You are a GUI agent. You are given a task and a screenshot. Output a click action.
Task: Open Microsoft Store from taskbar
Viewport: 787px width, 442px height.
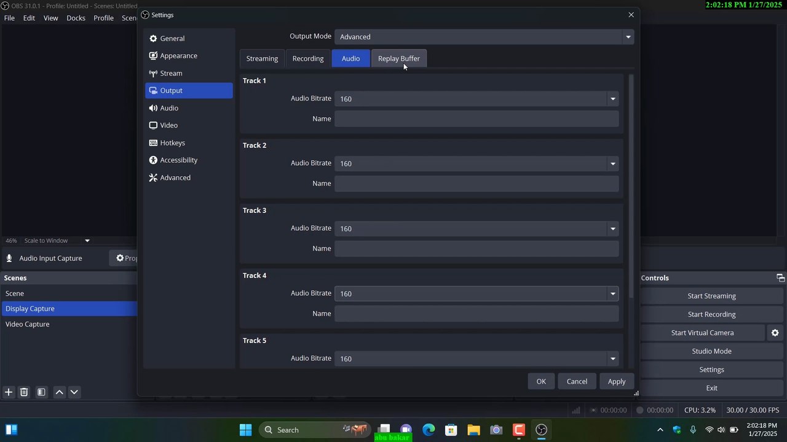click(451, 430)
